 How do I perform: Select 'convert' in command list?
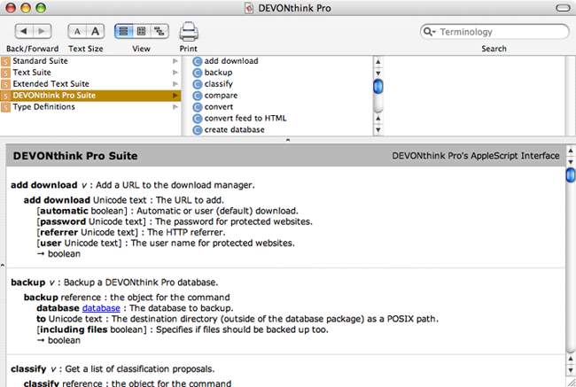(x=219, y=107)
